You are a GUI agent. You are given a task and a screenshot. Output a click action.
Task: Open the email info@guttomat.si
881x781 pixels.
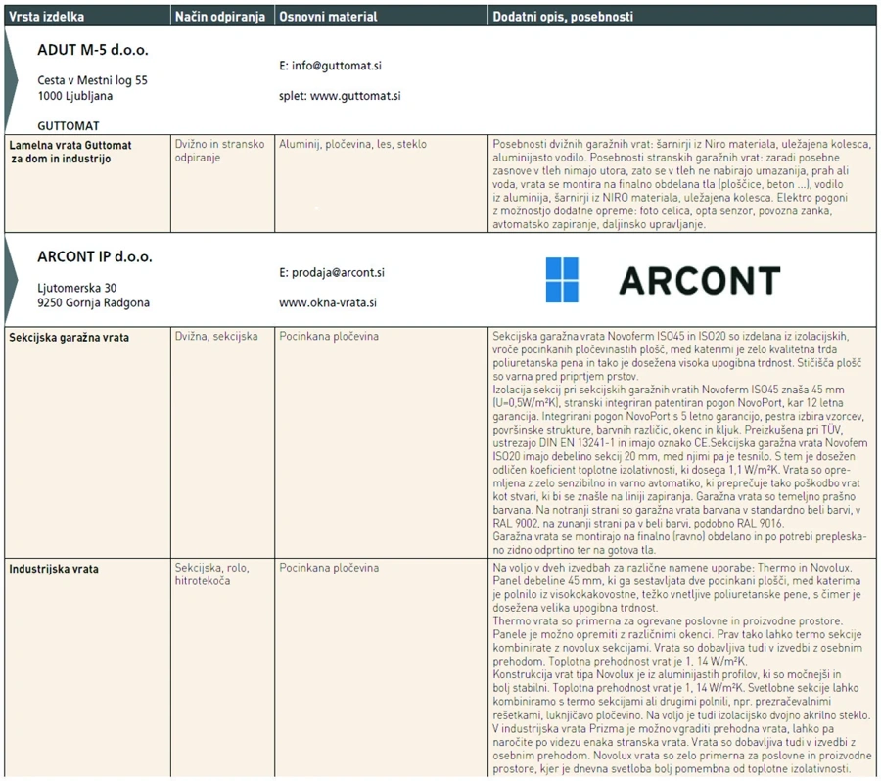click(337, 66)
